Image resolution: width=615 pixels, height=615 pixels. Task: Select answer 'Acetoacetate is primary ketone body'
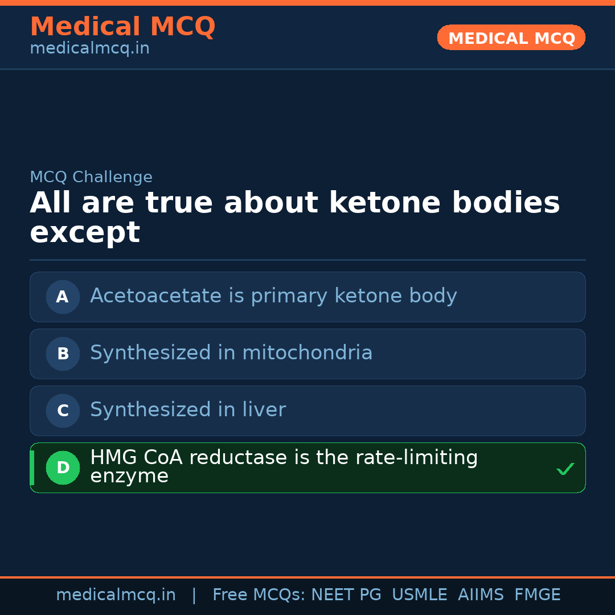click(273, 296)
